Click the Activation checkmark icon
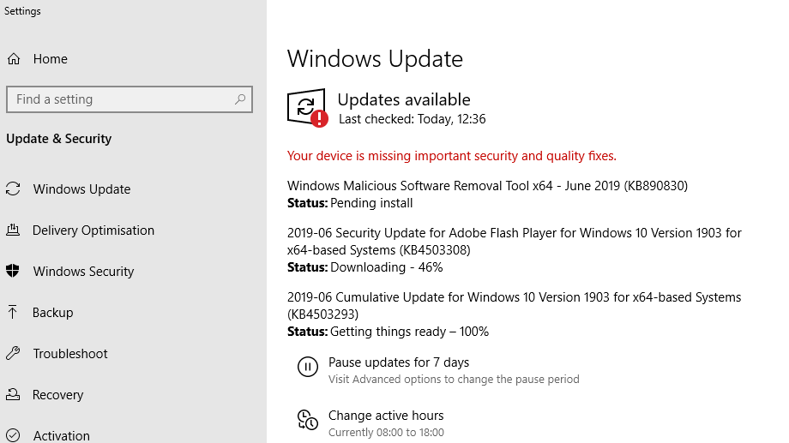 click(13, 435)
